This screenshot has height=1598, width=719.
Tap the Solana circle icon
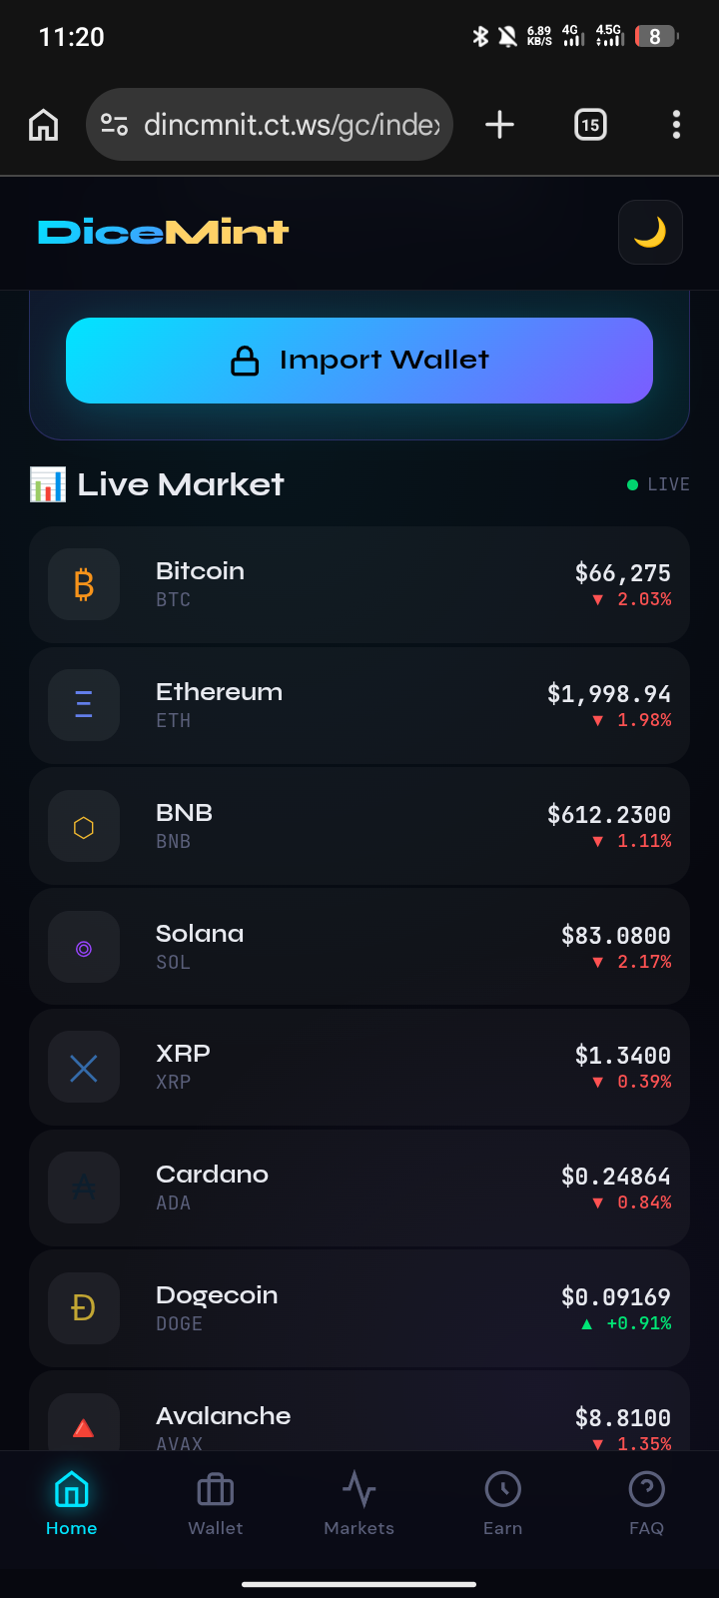pos(84,947)
